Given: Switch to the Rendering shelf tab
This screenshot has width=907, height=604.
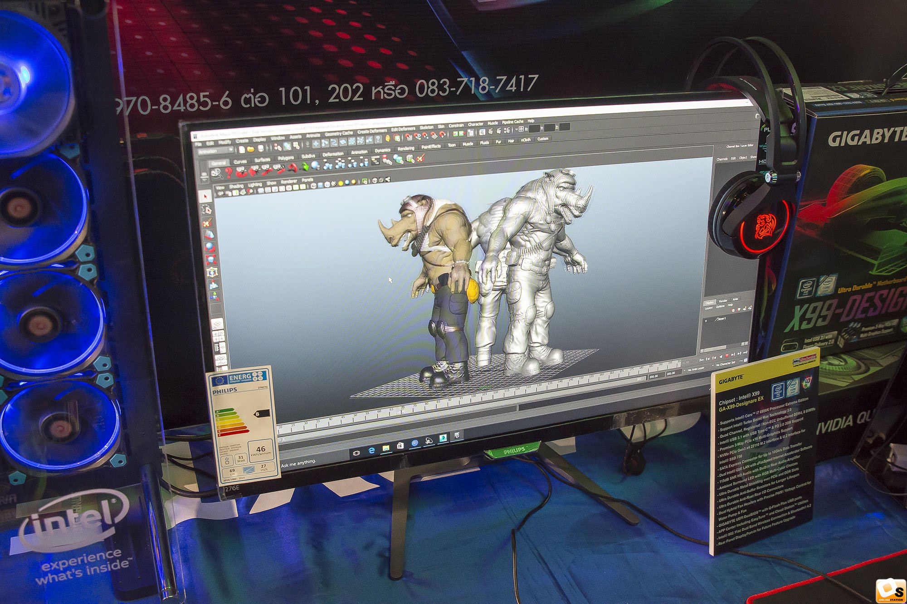Looking at the screenshot, I should click(x=406, y=149).
